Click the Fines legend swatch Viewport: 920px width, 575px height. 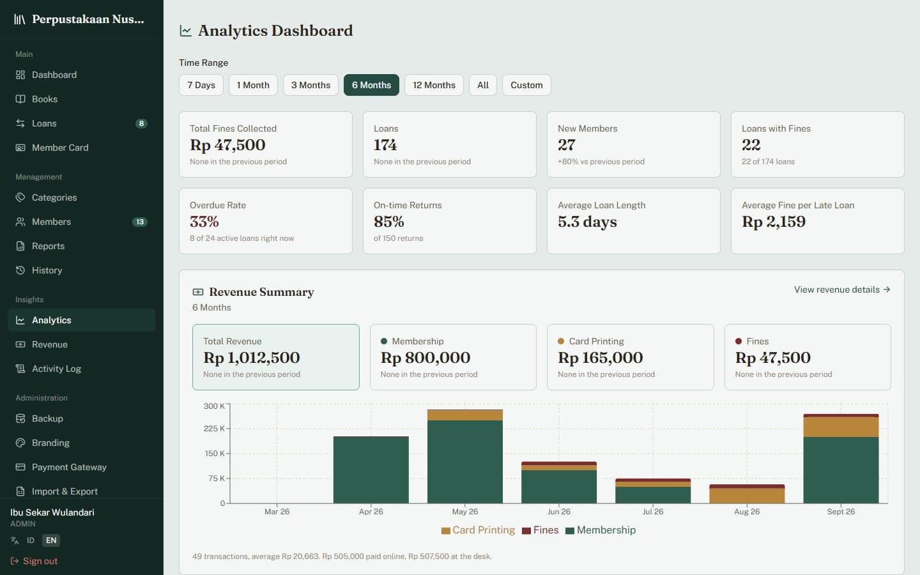527,530
